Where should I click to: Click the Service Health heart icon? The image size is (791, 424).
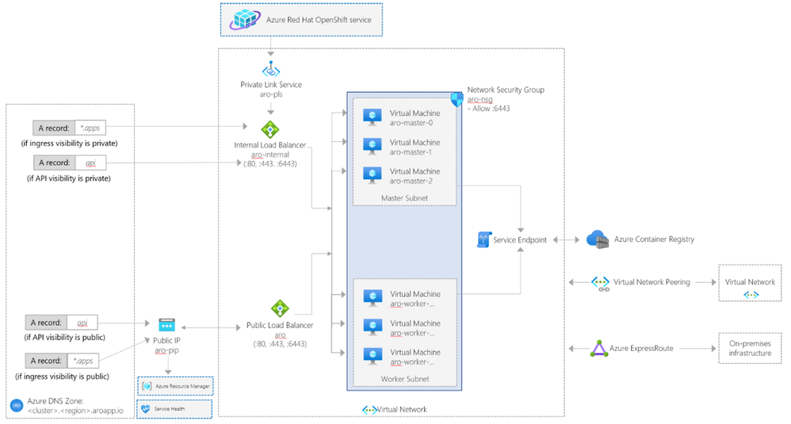[x=146, y=409]
